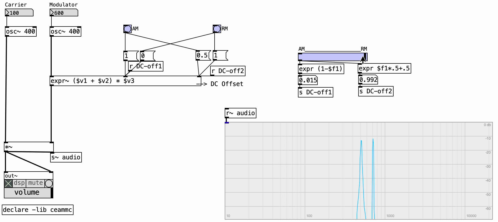Click message box 0 beside r DC-off1
This screenshot has width=498, height=222.
point(148,56)
